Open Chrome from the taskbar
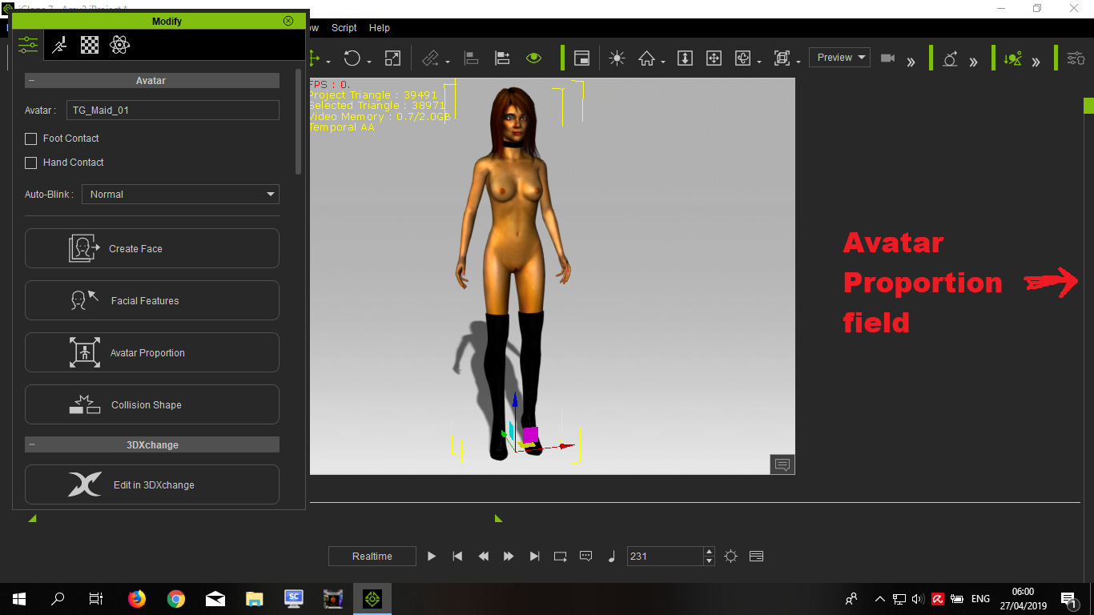The width and height of the screenshot is (1094, 615). 176,598
